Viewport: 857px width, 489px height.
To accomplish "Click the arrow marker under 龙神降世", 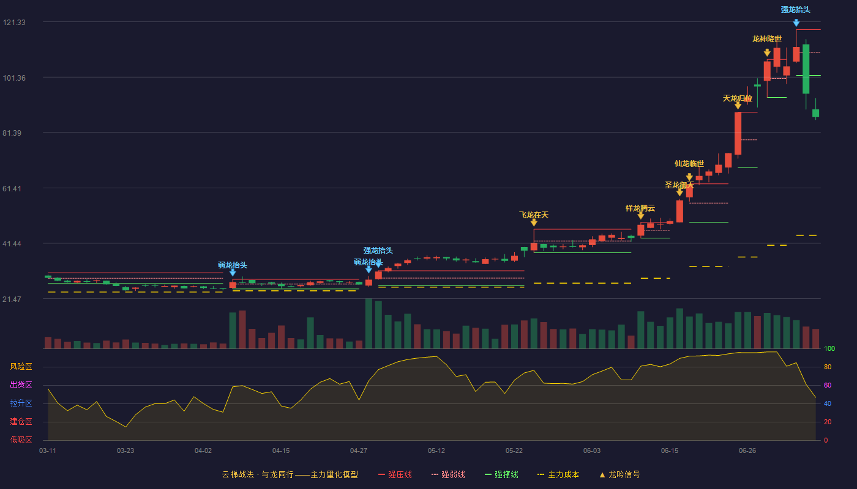I will (767, 53).
